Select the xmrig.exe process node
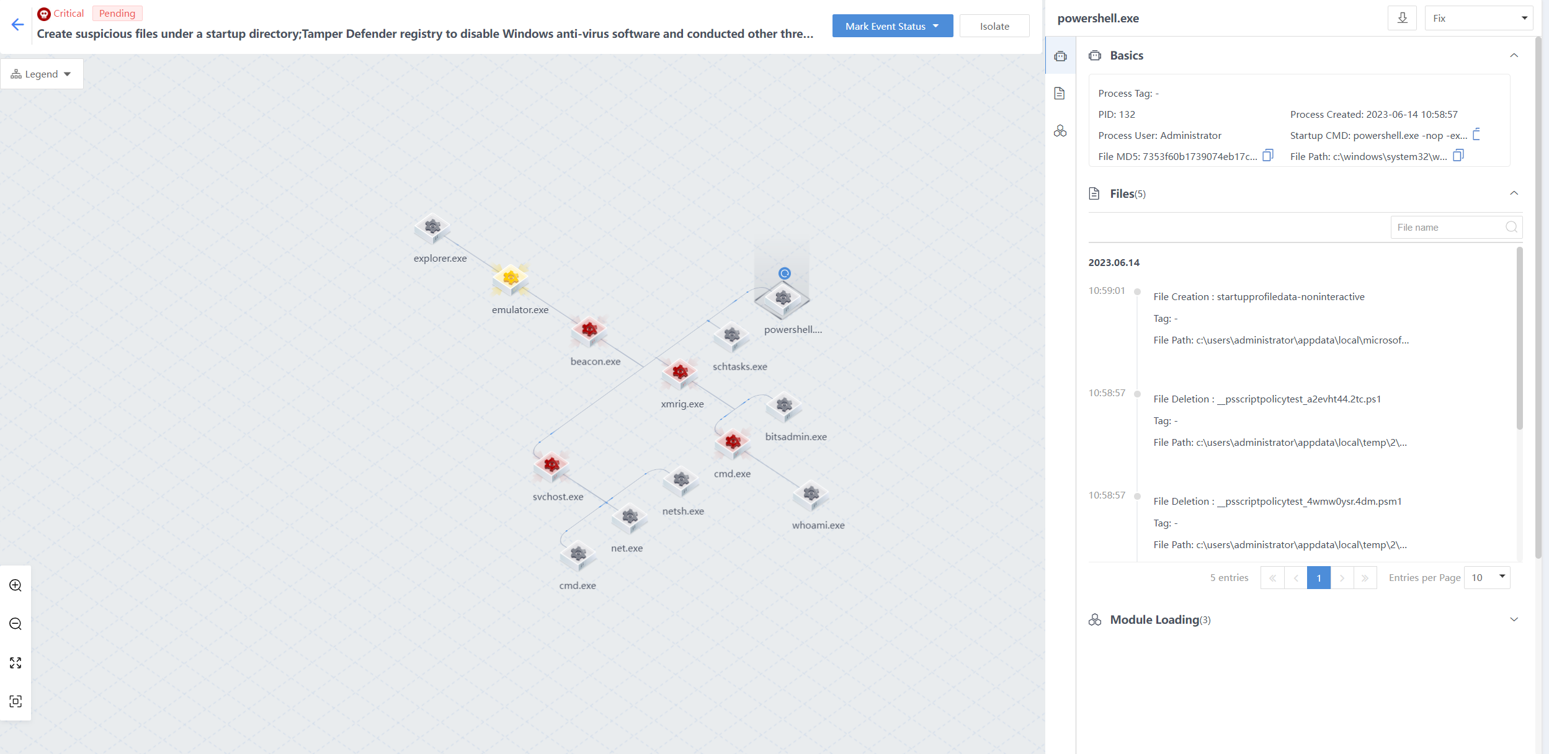1549x754 pixels. pyautogui.click(x=680, y=373)
